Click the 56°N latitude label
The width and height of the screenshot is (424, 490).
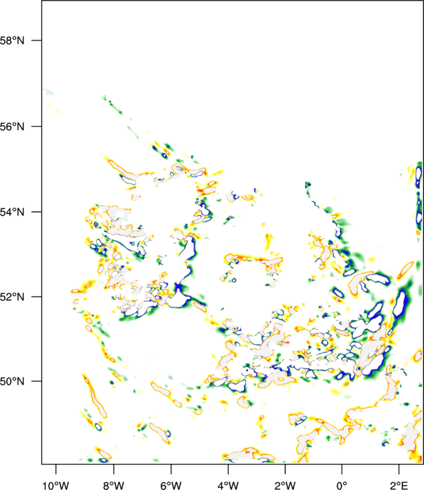(x=12, y=127)
